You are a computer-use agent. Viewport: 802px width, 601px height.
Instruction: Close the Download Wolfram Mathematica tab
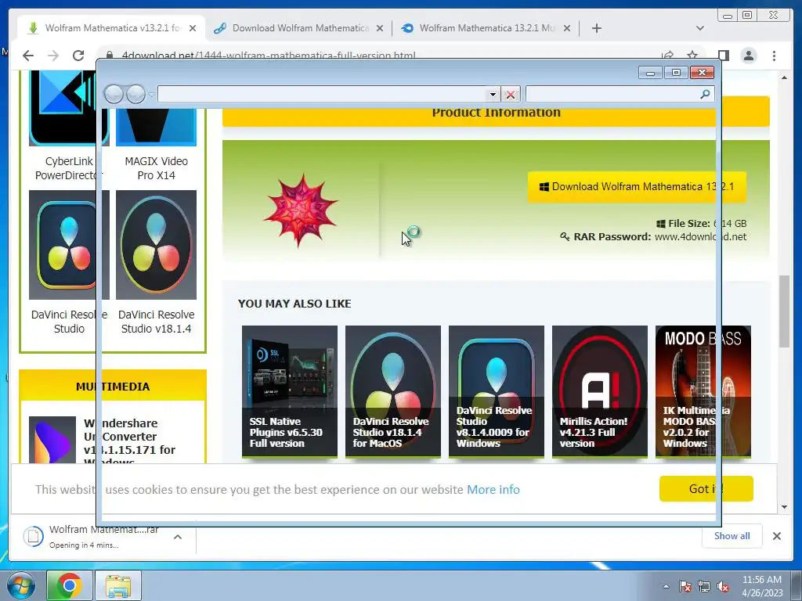[380, 28]
